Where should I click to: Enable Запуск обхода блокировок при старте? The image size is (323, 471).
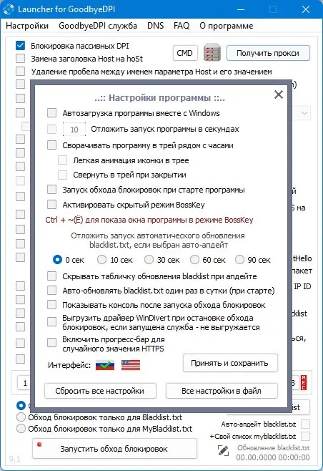click(51, 190)
